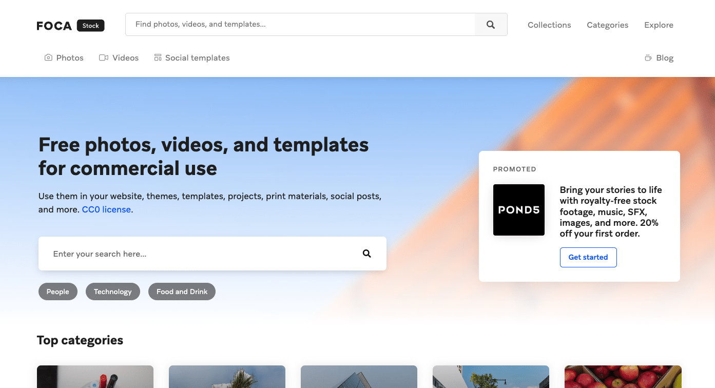Select the Technology tag
Image resolution: width=715 pixels, height=388 pixels.
112,292
